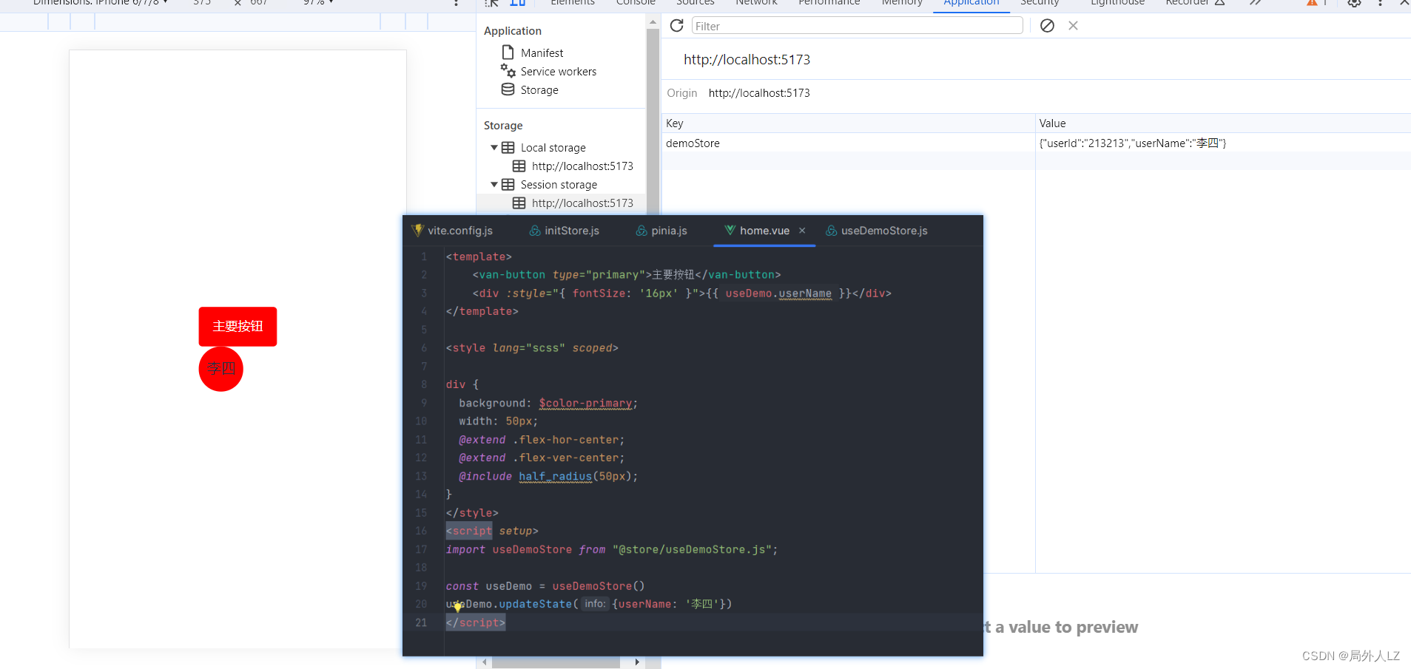1411x669 pixels.
Task: Click the Local storage table icon
Action: 508,148
